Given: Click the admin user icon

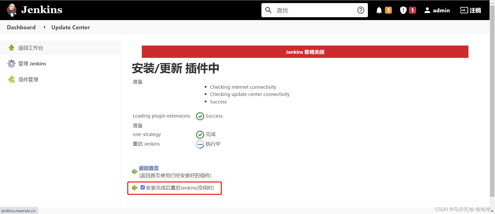Looking at the screenshot, I should coord(427,10).
